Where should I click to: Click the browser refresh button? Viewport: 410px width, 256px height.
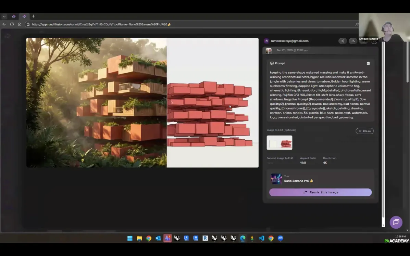click(x=12, y=24)
